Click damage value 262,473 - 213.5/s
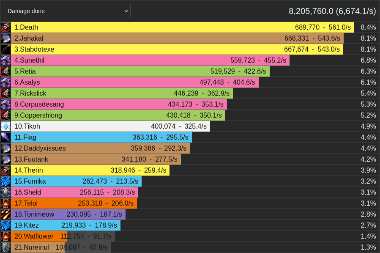 click(x=110, y=181)
